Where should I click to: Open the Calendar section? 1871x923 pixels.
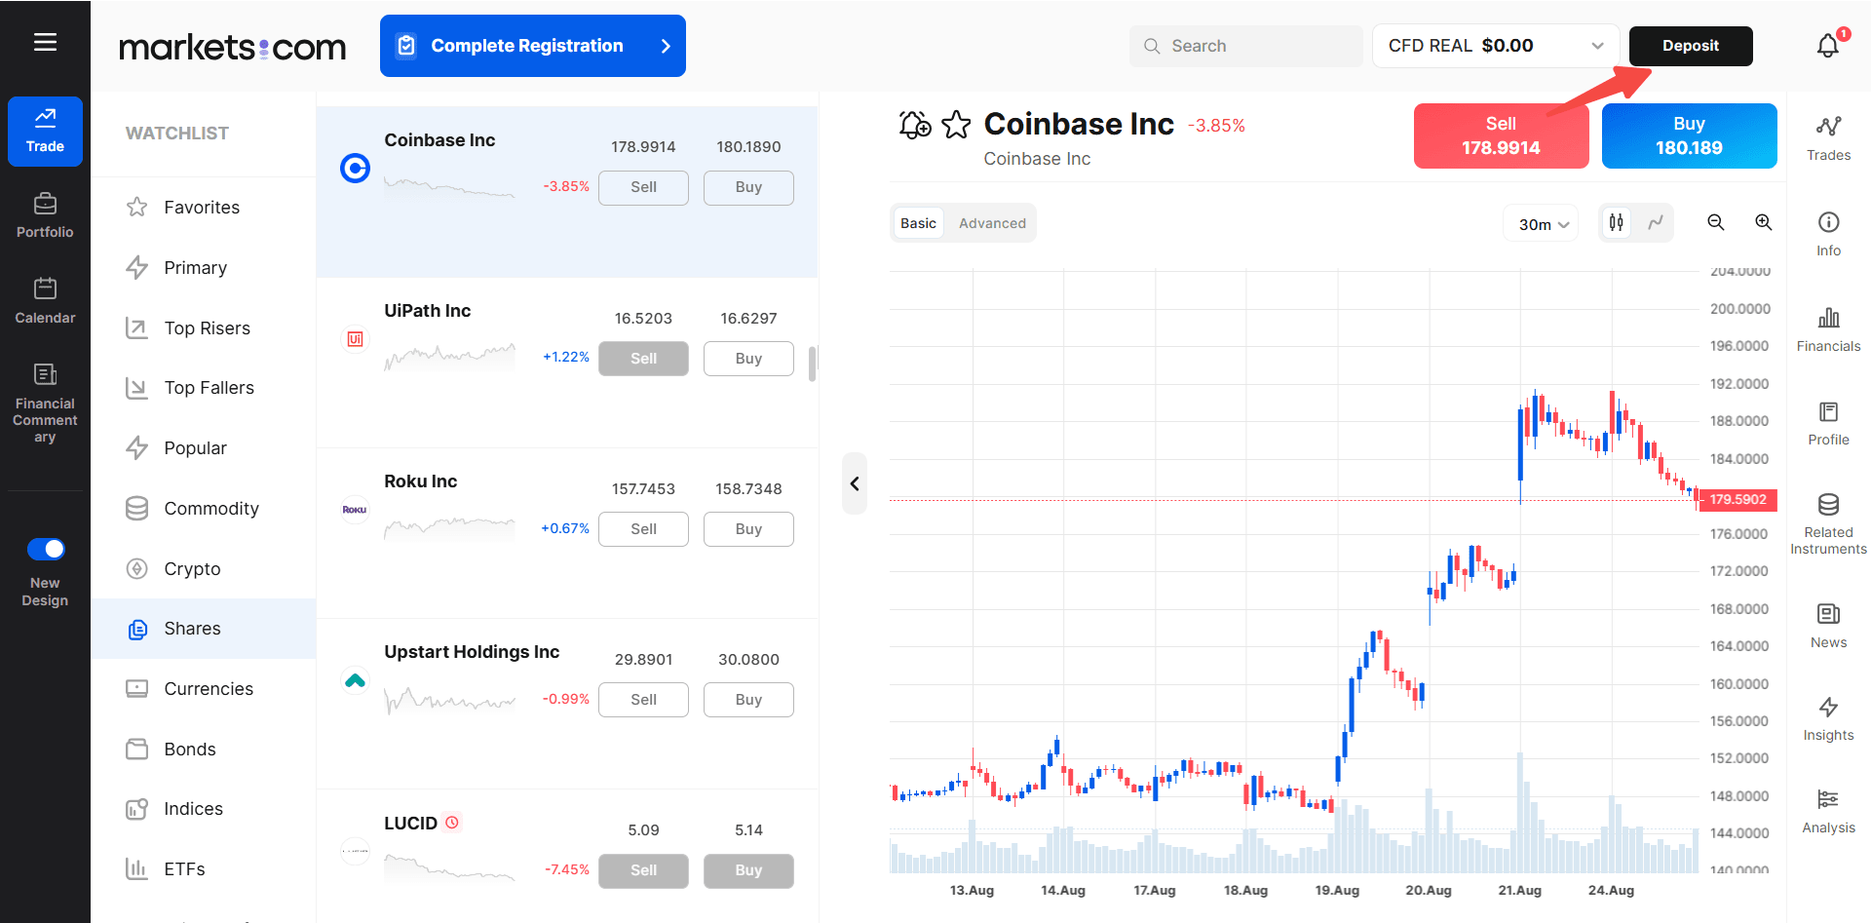45,301
